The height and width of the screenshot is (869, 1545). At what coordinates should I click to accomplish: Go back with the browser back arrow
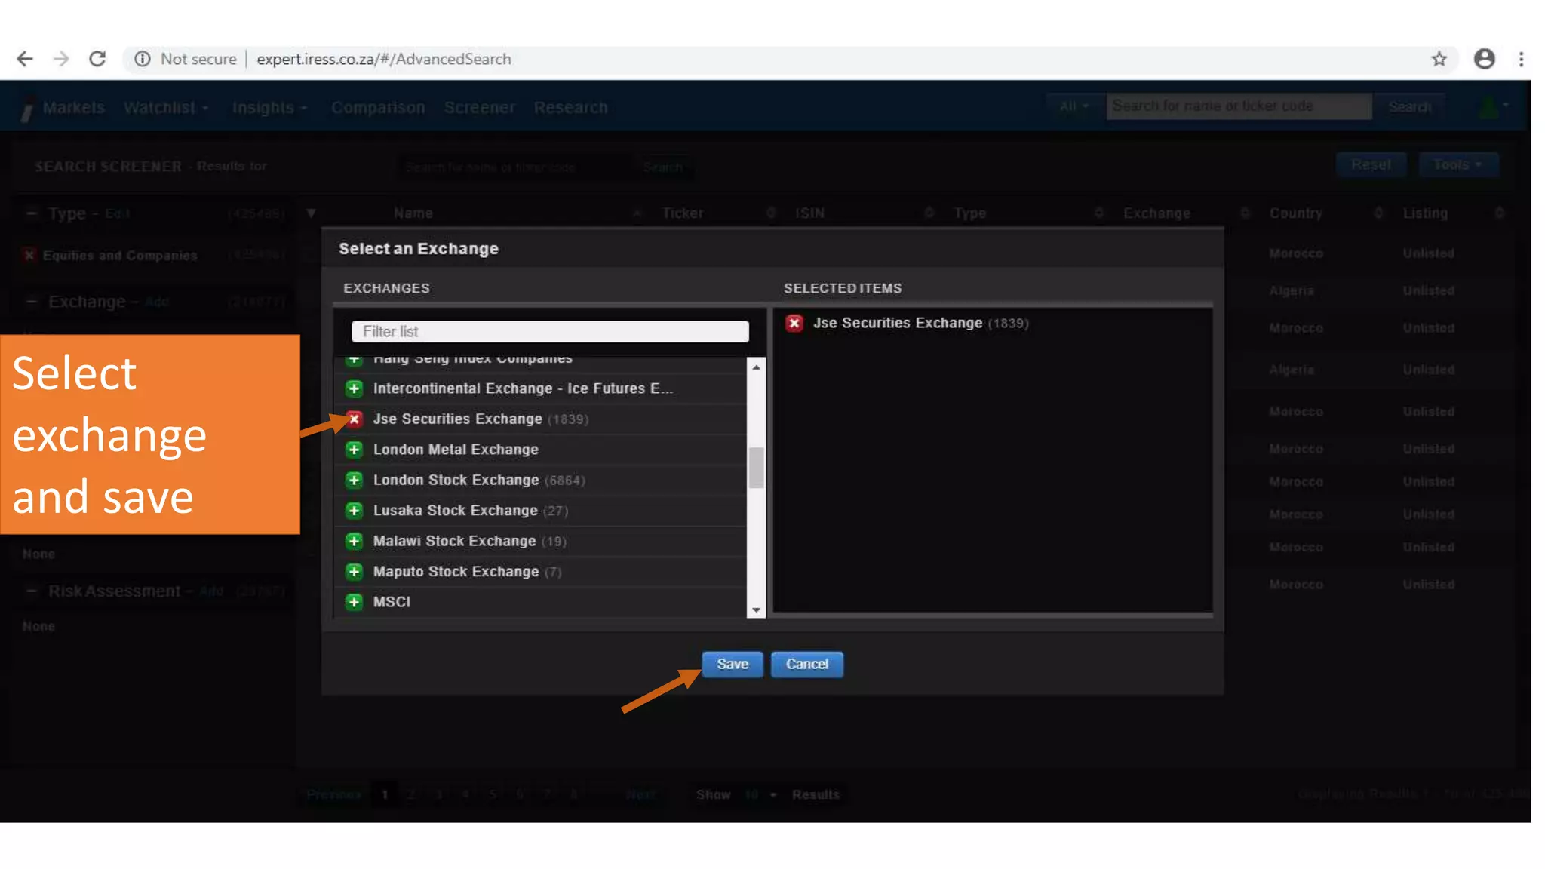click(25, 59)
